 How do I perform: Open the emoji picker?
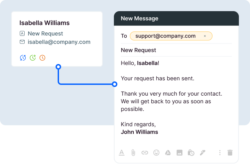[x=156, y=152]
